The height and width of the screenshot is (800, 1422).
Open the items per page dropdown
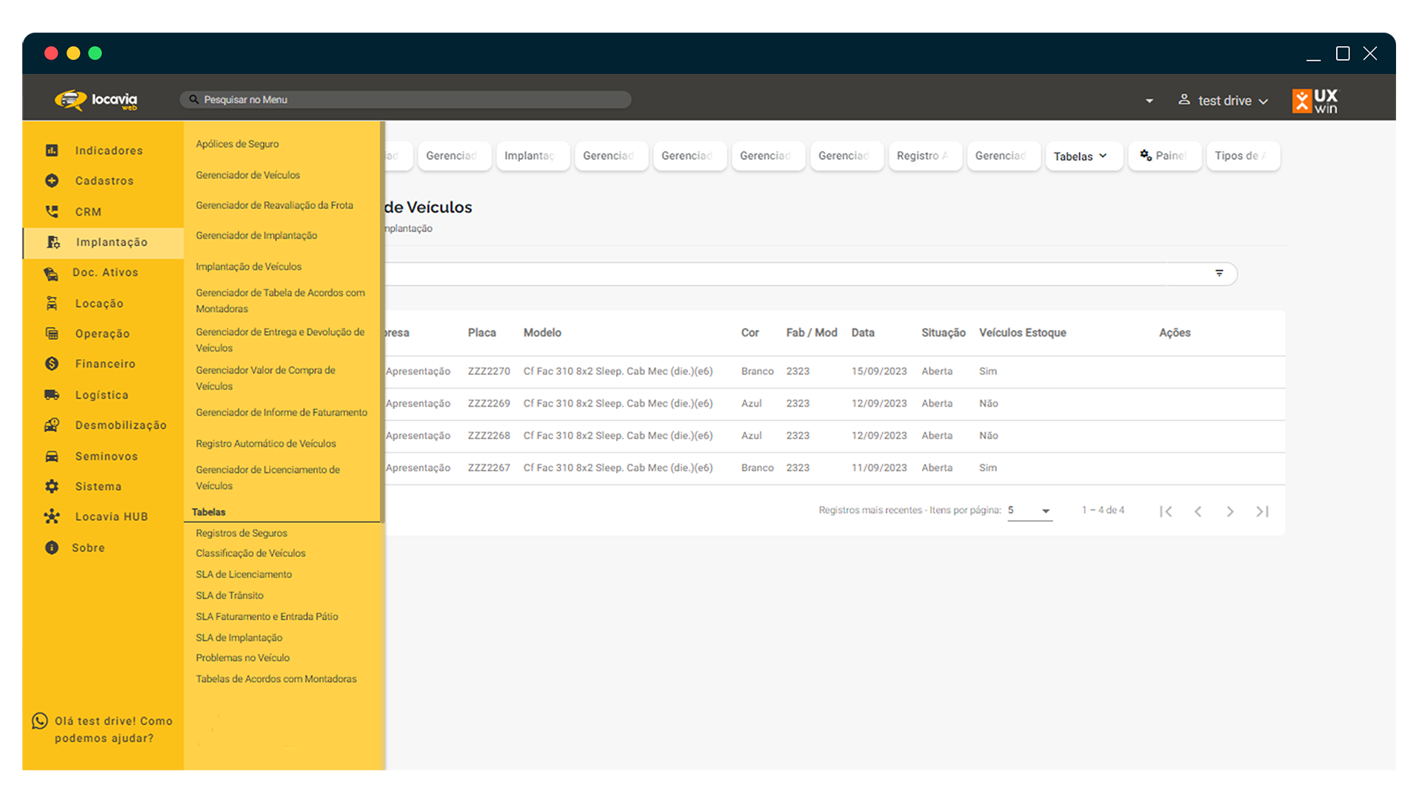point(1029,510)
